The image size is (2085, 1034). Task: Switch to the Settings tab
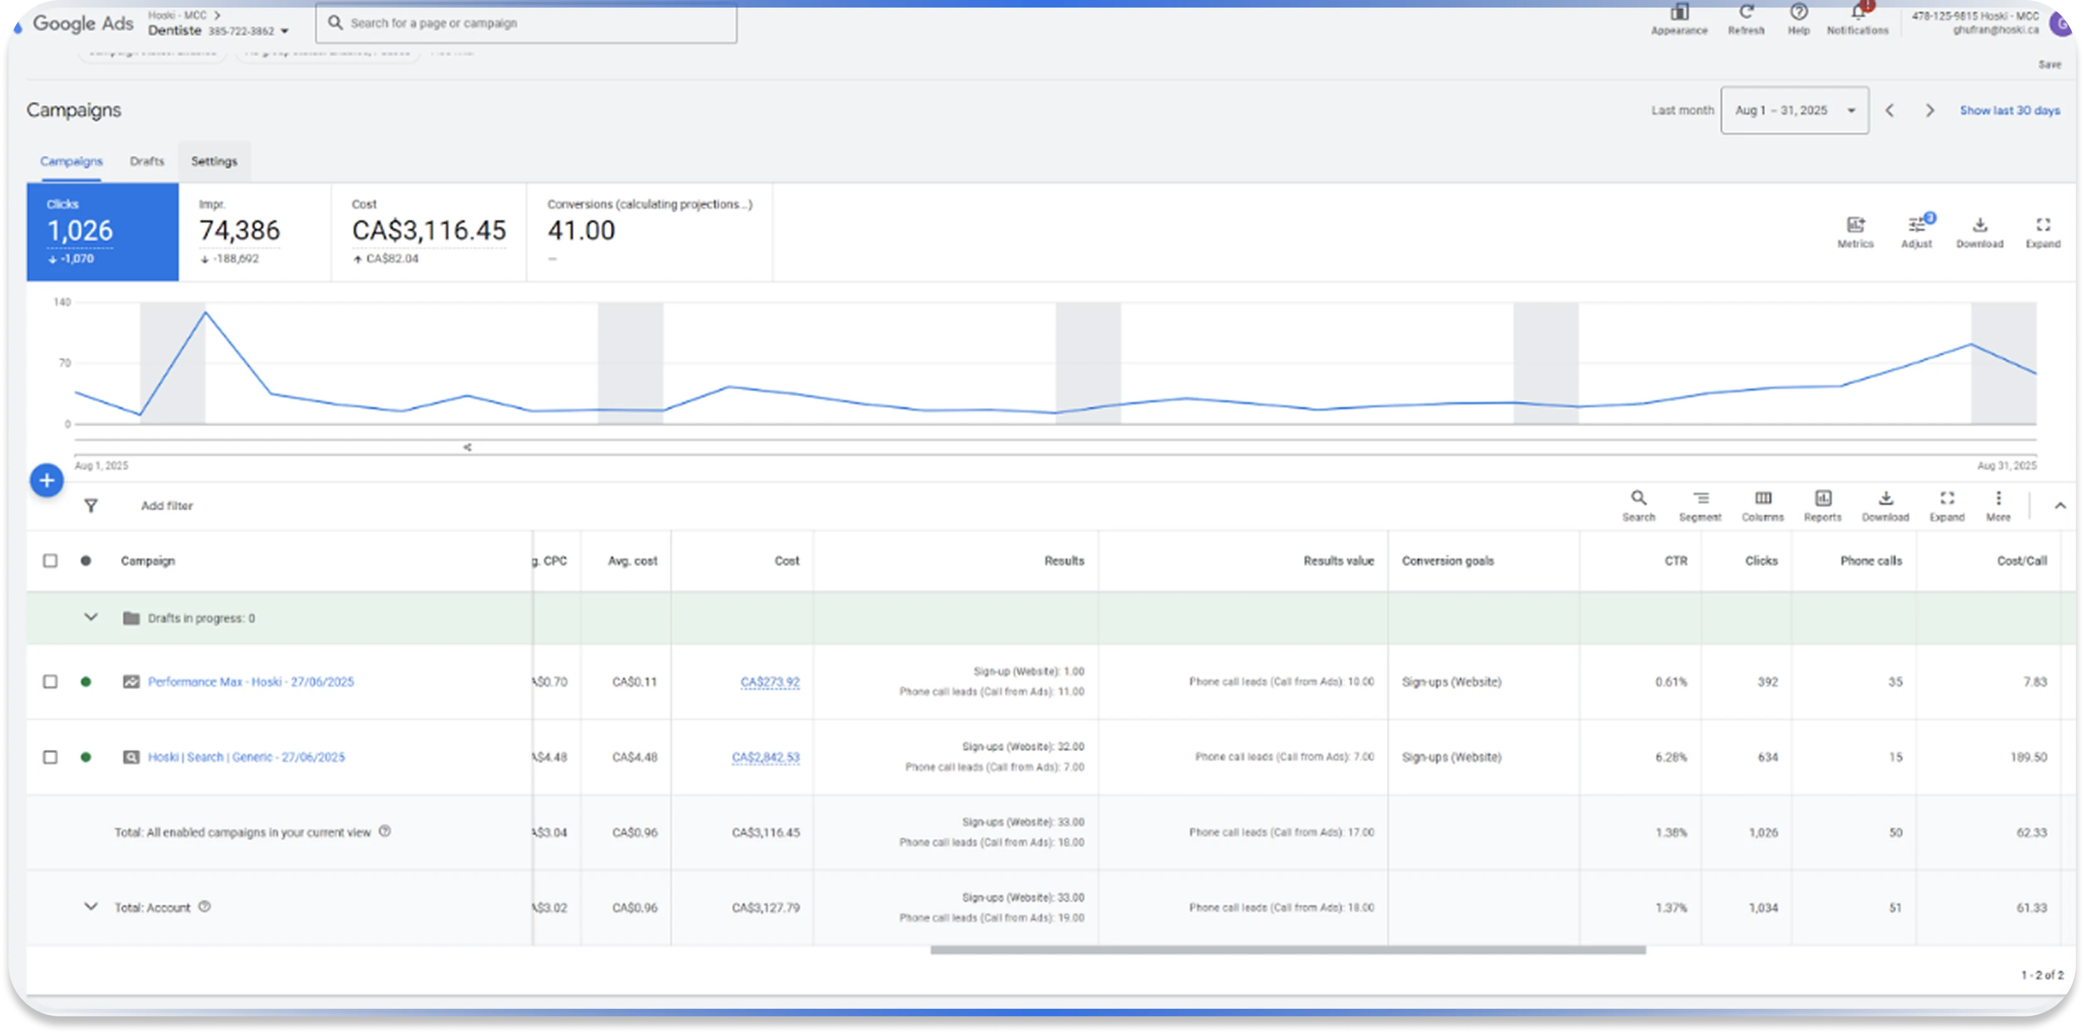[x=214, y=161]
